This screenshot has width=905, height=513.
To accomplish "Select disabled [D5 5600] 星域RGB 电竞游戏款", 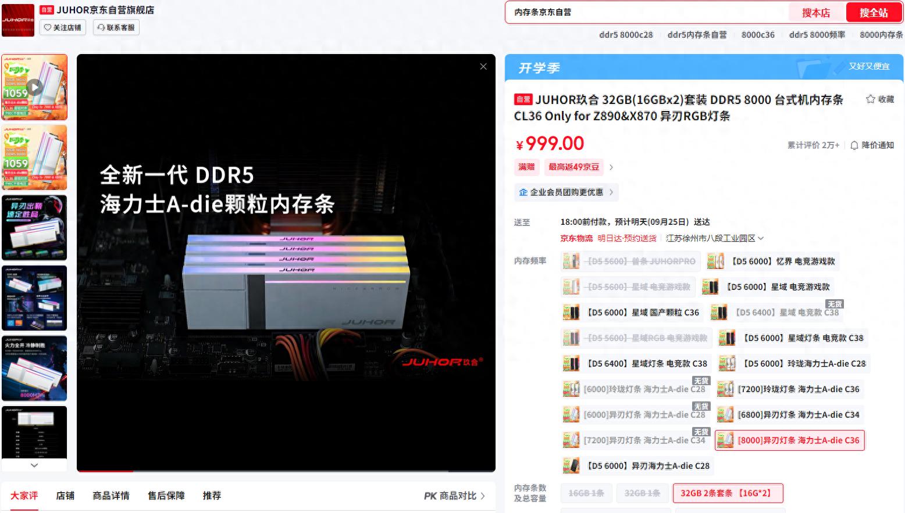I will pyautogui.click(x=636, y=338).
